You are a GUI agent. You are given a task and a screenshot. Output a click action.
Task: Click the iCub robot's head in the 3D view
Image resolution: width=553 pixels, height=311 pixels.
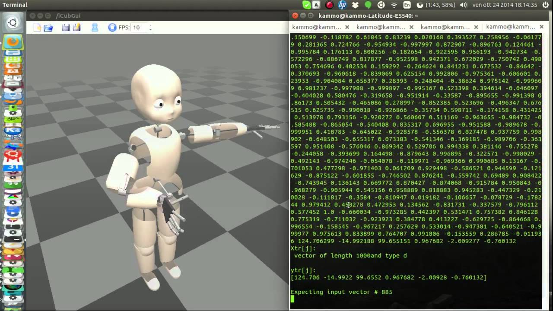(156, 93)
